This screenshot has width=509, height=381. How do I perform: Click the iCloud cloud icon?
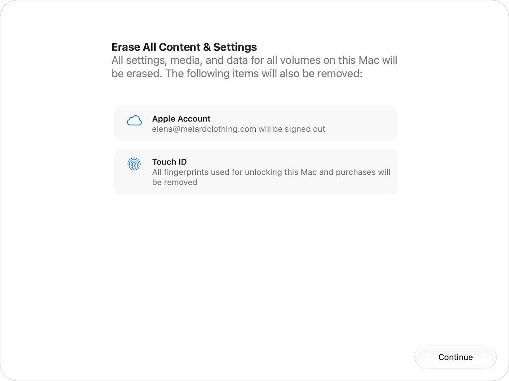tap(134, 121)
